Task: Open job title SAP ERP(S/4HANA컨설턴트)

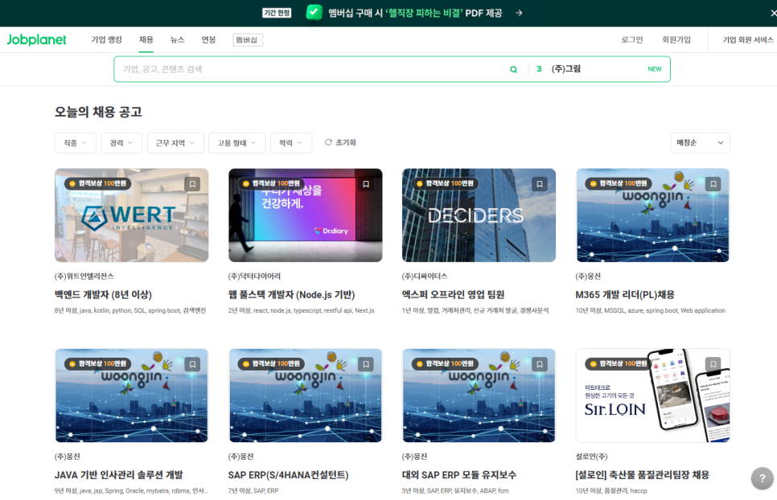Action: [289, 475]
